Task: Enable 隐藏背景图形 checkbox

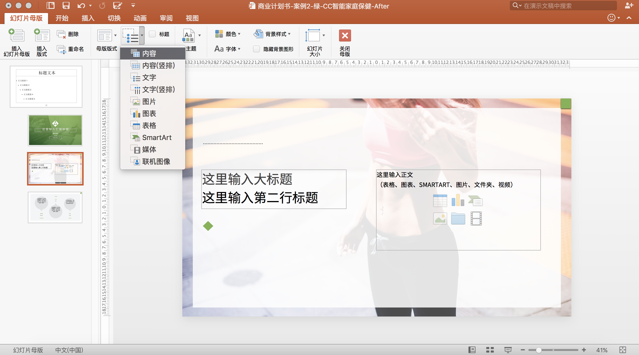Action: pos(256,49)
